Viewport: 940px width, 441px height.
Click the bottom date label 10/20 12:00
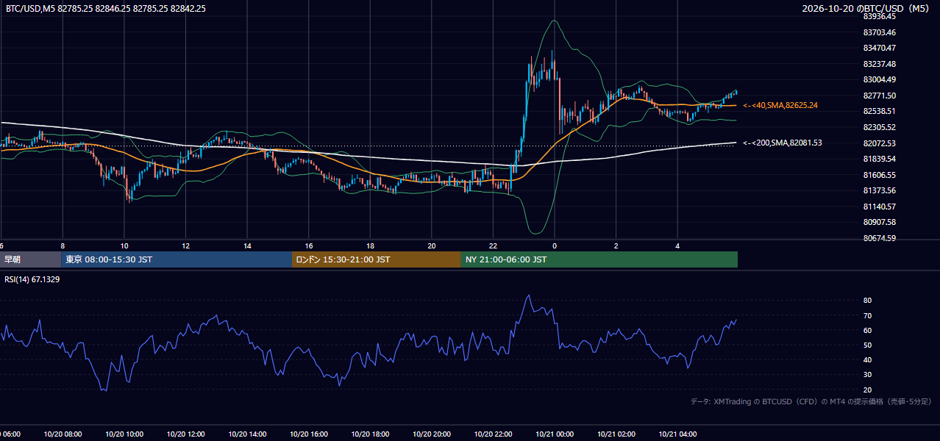pyautogui.click(x=186, y=434)
